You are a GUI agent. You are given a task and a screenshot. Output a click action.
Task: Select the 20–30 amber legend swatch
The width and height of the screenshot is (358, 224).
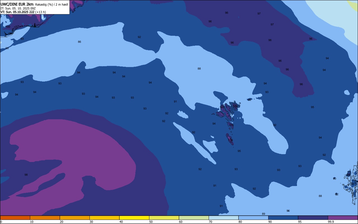click(x=75, y=218)
